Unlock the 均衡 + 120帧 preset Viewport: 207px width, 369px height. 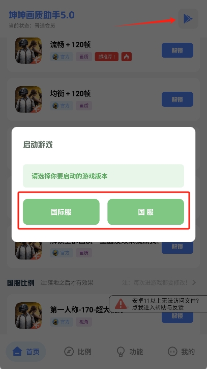pyautogui.click(x=178, y=99)
